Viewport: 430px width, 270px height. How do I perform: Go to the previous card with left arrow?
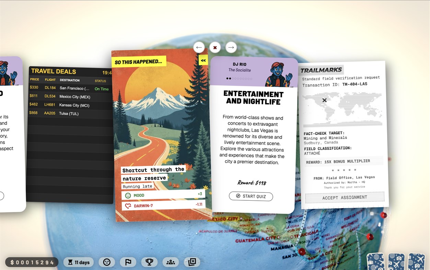click(199, 47)
